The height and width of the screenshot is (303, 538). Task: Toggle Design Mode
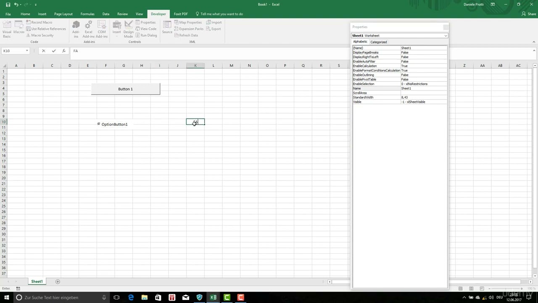coord(128,28)
